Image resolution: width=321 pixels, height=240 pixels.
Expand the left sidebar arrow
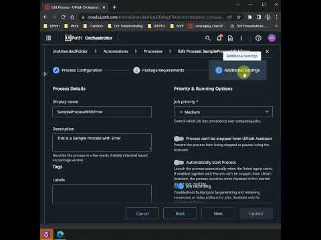pyautogui.click(x=45, y=74)
